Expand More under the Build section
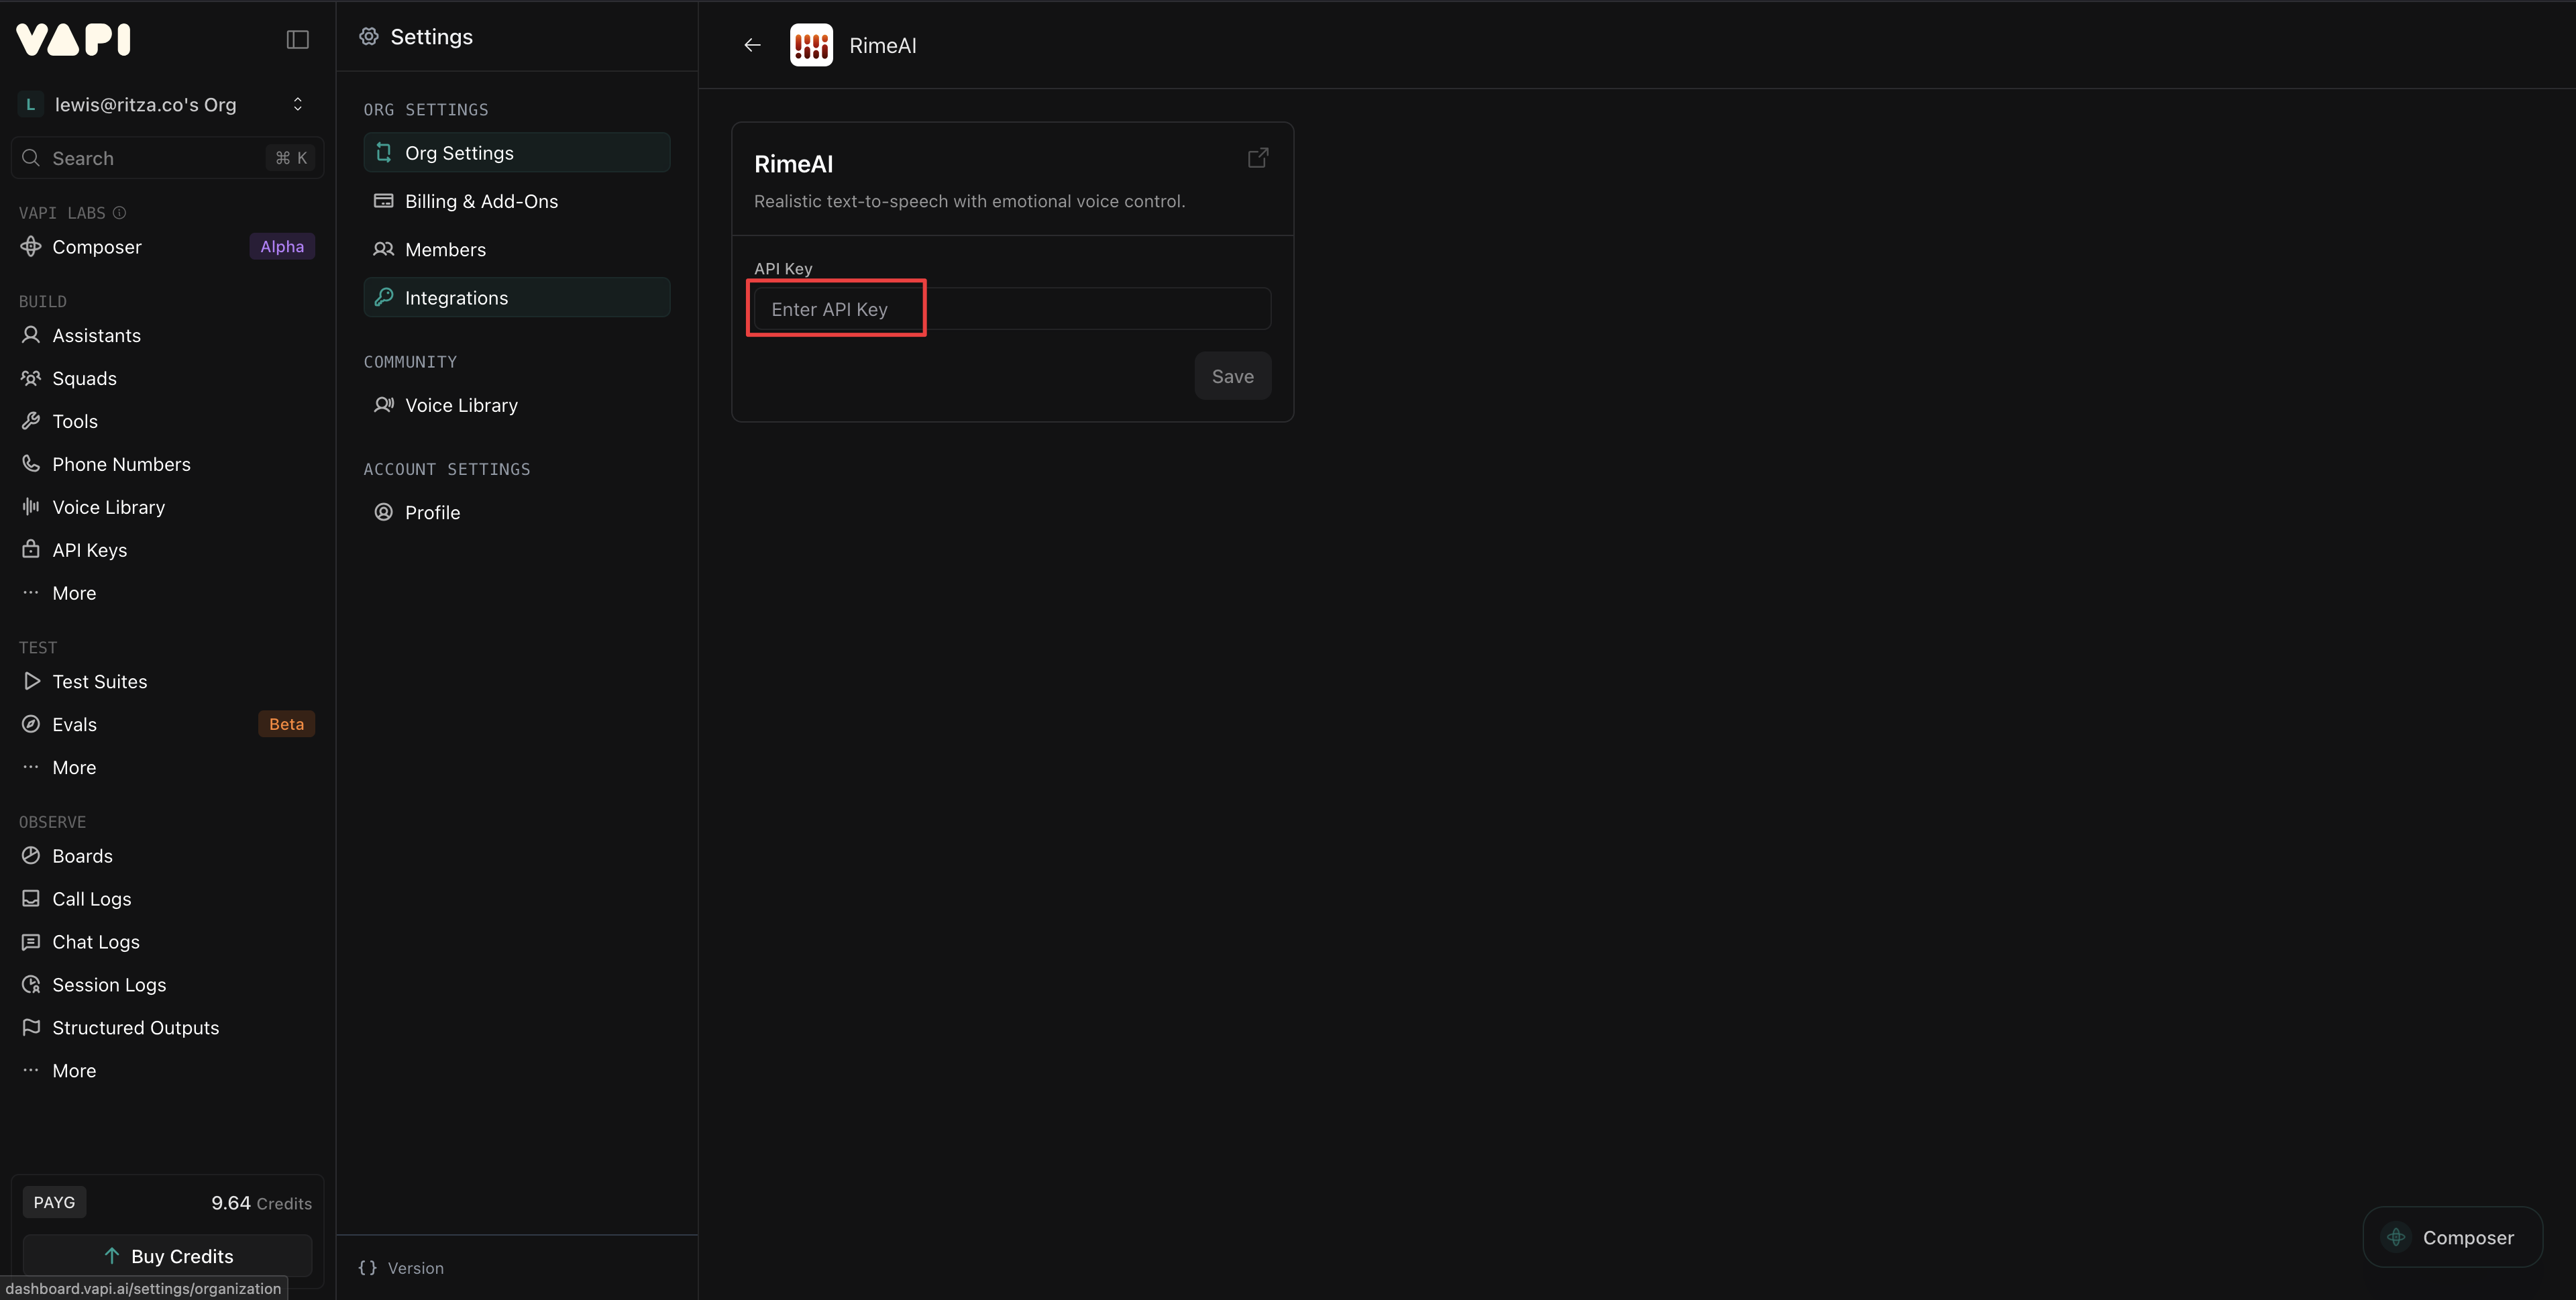Viewport: 2576px width, 1300px height. click(x=73, y=592)
